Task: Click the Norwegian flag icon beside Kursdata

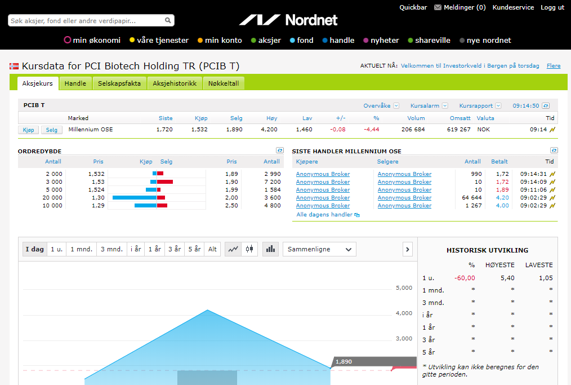Action: coord(14,66)
